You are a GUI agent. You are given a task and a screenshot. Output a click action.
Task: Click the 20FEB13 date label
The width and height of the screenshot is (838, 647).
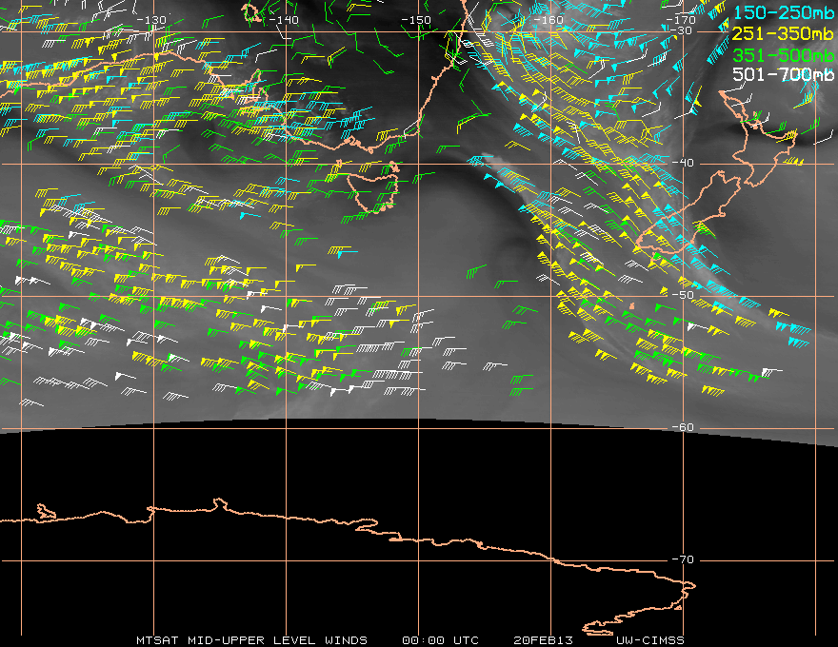tap(543, 640)
